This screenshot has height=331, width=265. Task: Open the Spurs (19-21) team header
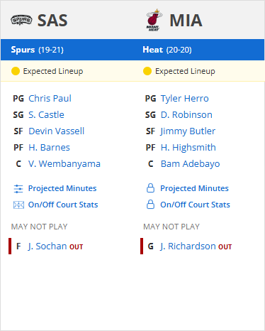[x=38, y=50]
